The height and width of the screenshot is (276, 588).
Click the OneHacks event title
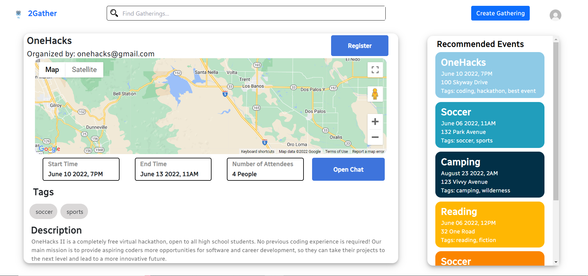click(49, 41)
